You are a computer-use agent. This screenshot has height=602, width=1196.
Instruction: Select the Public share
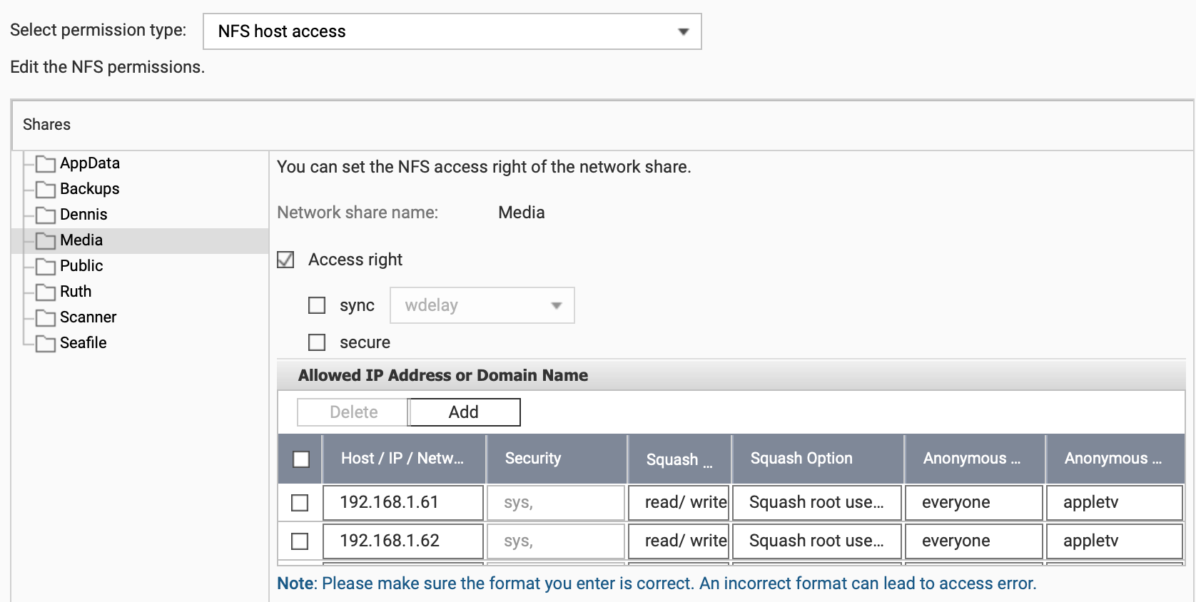coord(81,266)
